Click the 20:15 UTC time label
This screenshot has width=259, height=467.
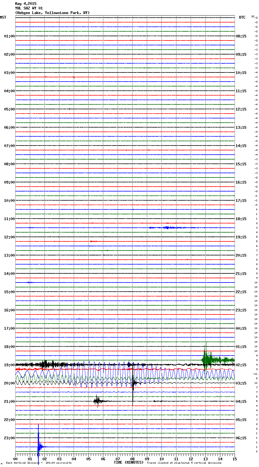pyautogui.click(x=241, y=255)
